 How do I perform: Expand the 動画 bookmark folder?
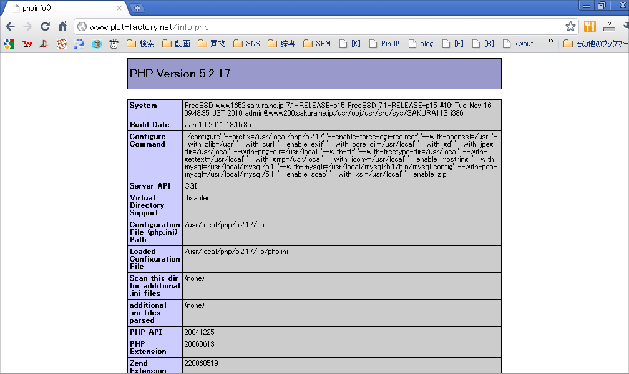coord(176,44)
